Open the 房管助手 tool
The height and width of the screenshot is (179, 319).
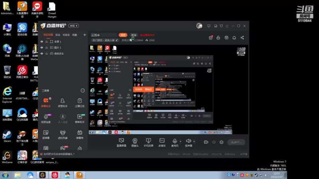coord(63,102)
